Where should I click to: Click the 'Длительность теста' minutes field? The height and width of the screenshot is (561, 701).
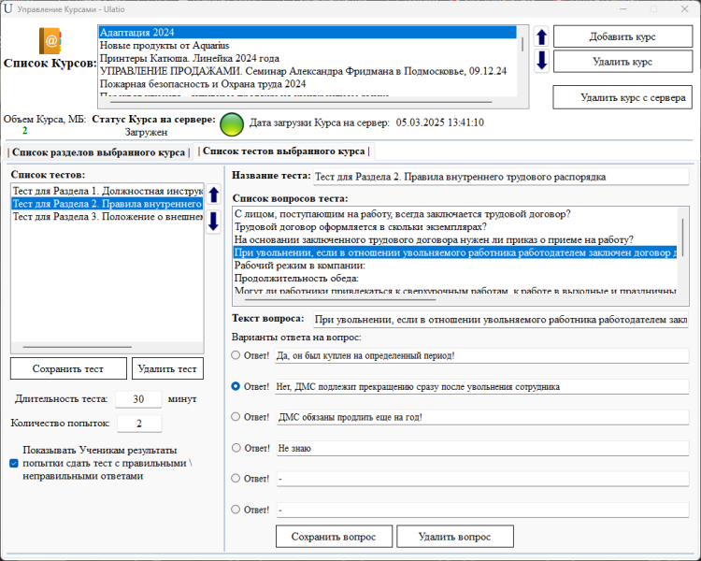pyautogui.click(x=139, y=398)
